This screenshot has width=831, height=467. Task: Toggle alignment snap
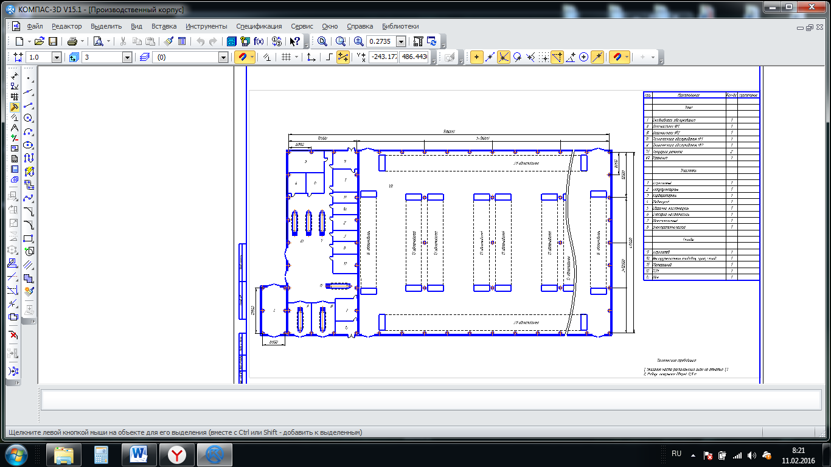pyautogui.click(x=557, y=57)
